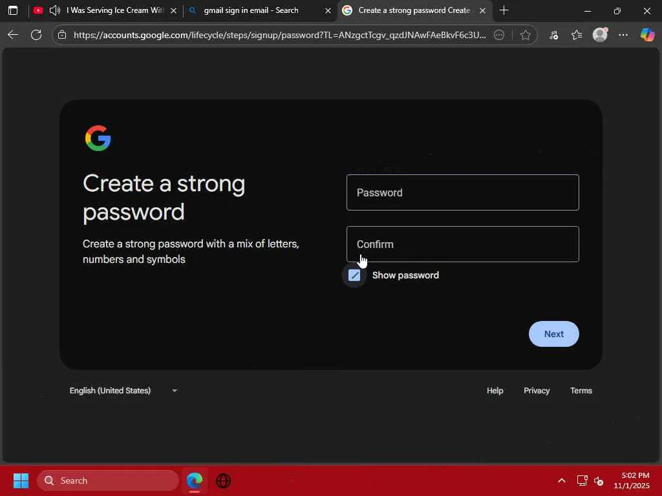Switch to gmail sign in email Search tab

[x=260, y=10]
